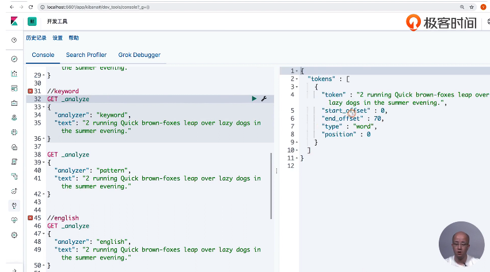This screenshot has height=272, width=490.
Task: Collapse the "tokens" array in response pane
Action: point(297,79)
